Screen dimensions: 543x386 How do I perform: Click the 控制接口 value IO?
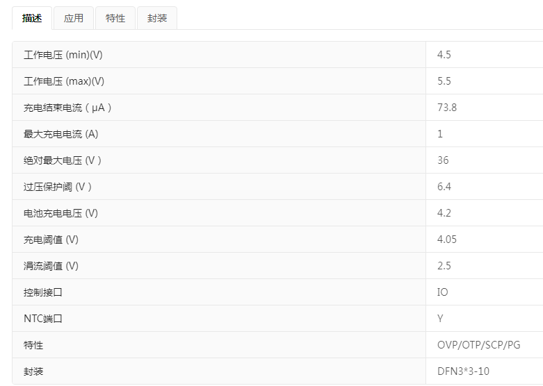point(443,292)
